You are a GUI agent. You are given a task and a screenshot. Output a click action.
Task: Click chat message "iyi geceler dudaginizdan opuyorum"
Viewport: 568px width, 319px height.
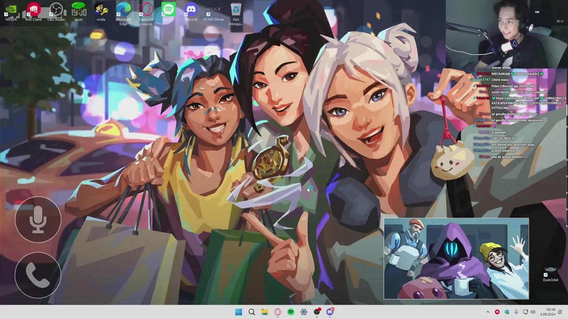coord(517,120)
